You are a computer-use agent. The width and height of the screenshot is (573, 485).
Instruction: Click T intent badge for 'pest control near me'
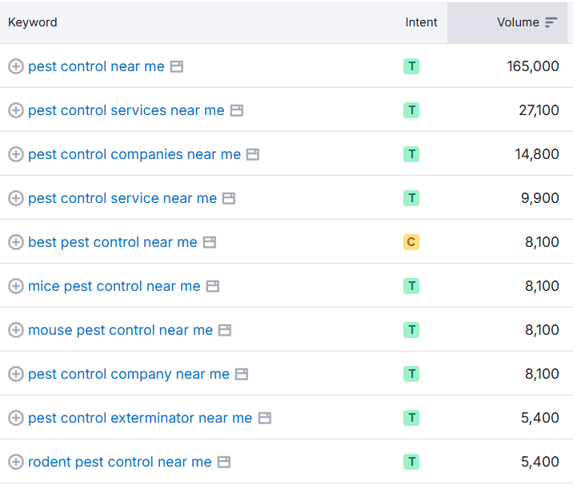(x=411, y=66)
